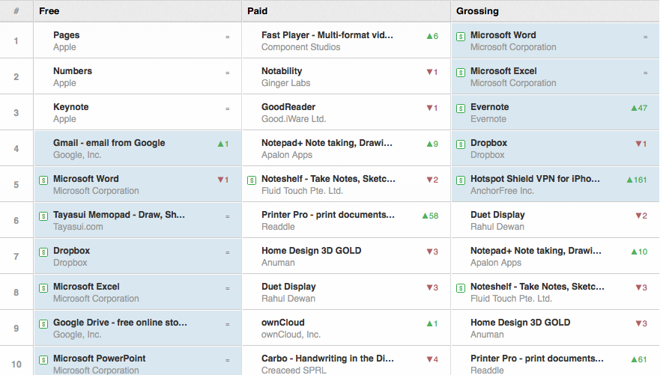
Task: Open Home Design 3D GOLD in Grossing column
Action: click(x=520, y=323)
